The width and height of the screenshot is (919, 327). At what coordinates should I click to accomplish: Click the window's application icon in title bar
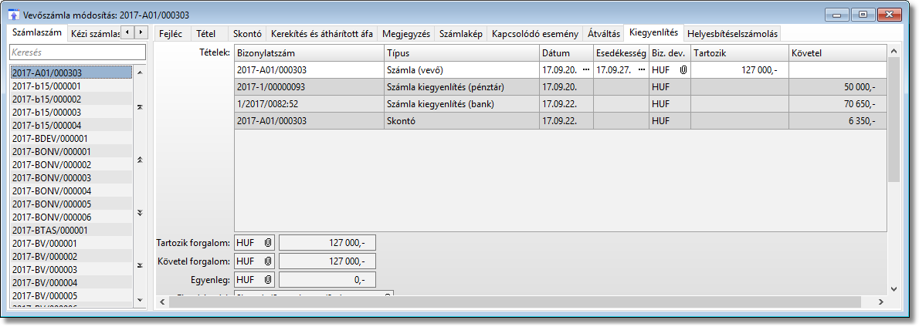[15, 15]
